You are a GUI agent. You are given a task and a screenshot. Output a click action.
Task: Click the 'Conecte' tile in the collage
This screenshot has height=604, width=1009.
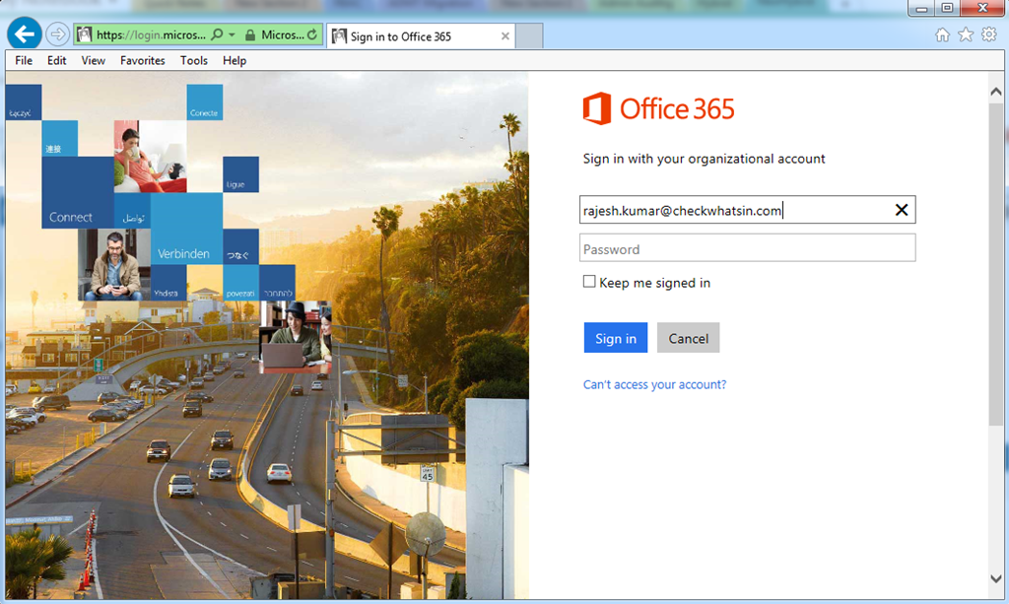(205, 102)
